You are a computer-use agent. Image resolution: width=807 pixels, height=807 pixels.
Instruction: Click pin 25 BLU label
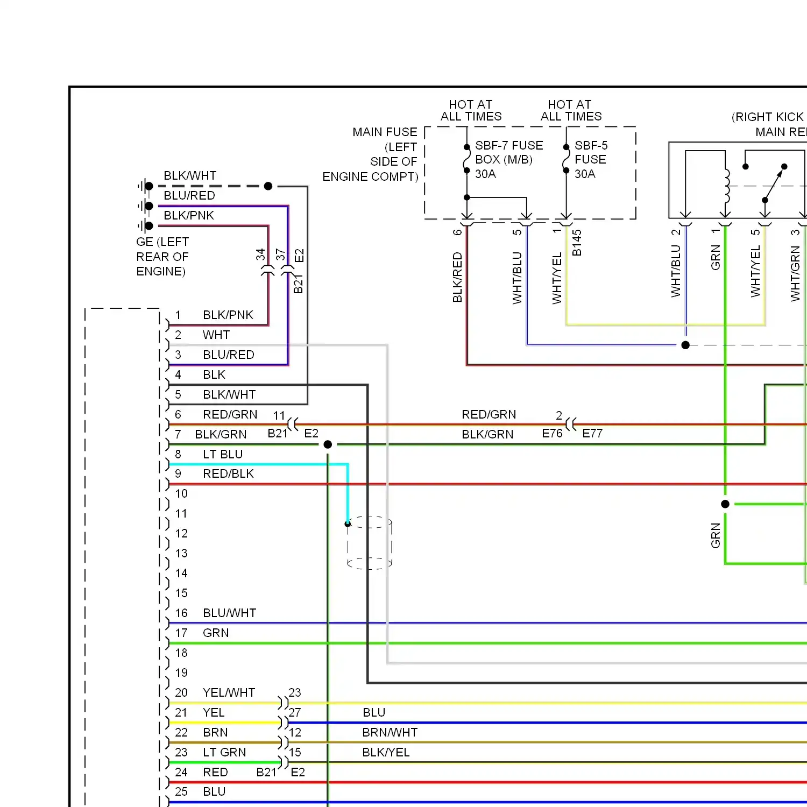pos(214,792)
